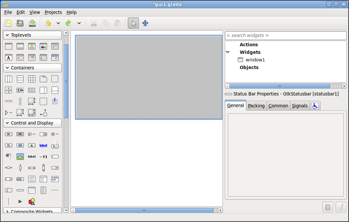
Task: Redo the last undone action
Action: pos(68,23)
